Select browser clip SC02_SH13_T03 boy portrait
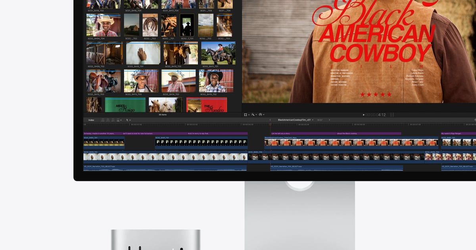 141,81
